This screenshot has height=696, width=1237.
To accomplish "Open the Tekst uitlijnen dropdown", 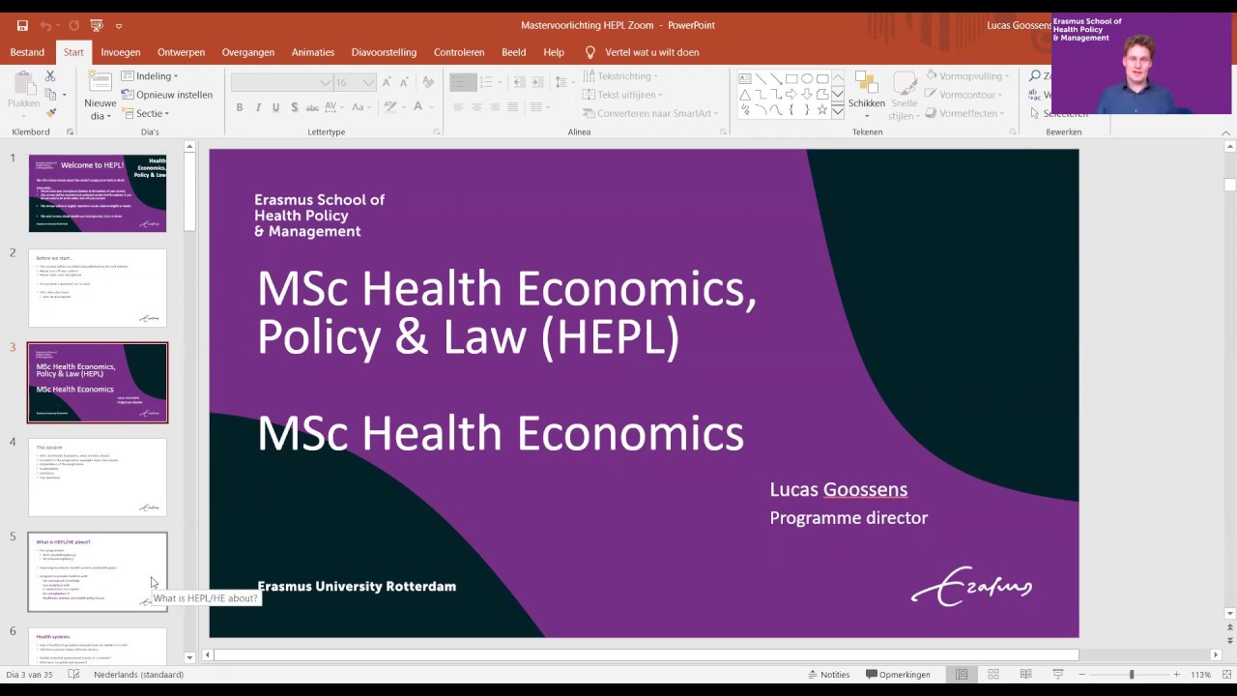I will pos(622,95).
